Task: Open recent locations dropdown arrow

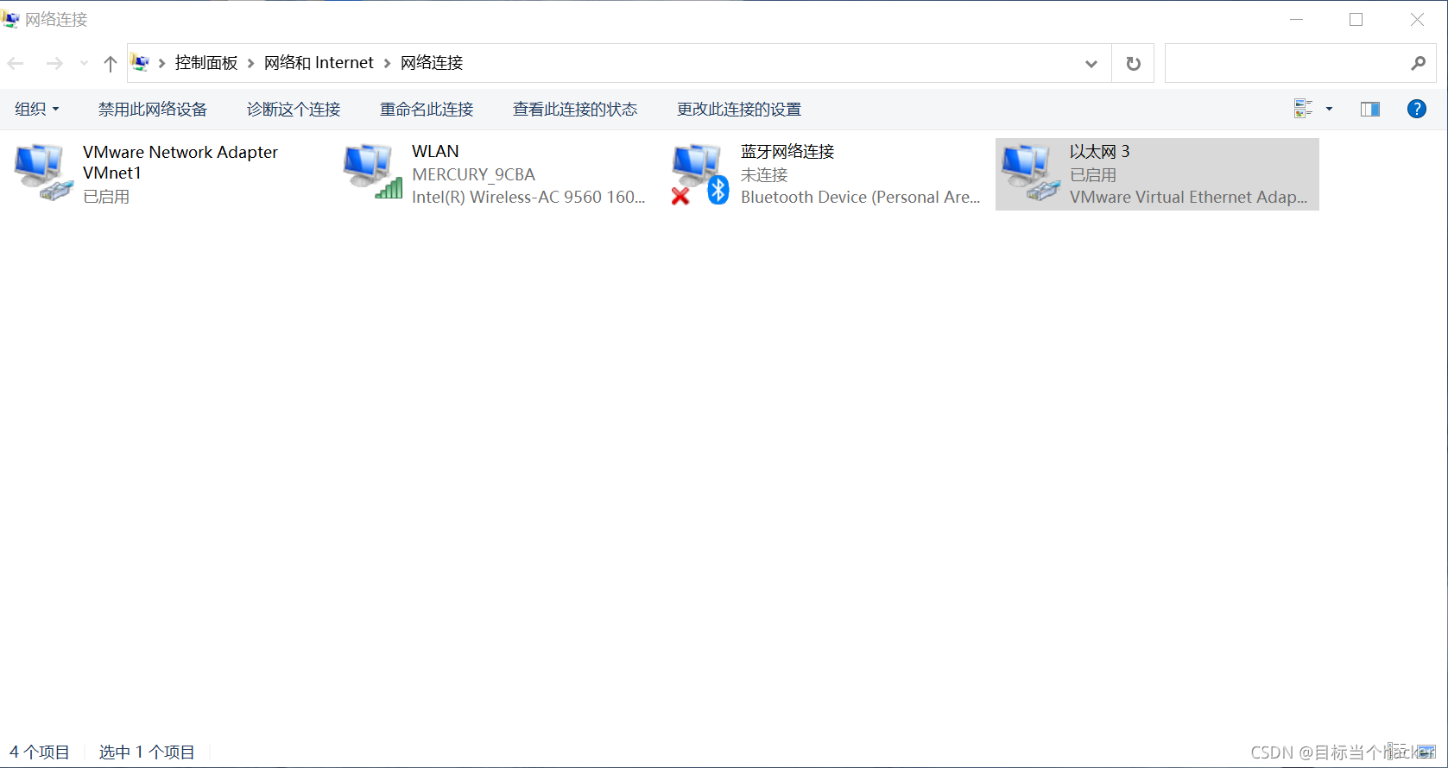Action: (84, 63)
